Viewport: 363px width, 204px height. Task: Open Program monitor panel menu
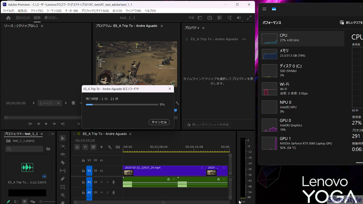[162, 26]
